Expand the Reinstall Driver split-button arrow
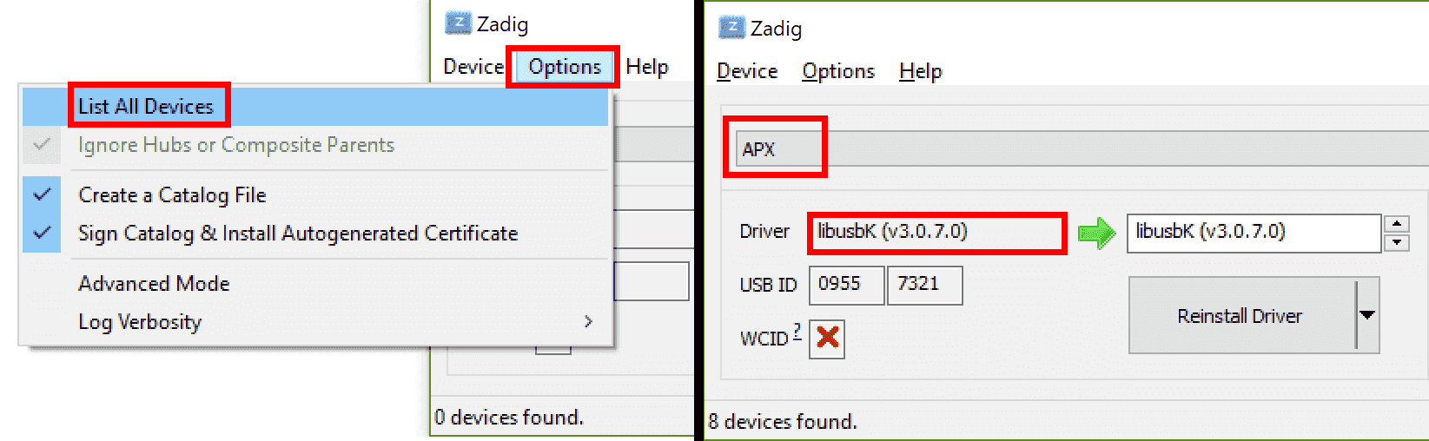Image resolution: width=1429 pixels, height=441 pixels. click(x=1367, y=315)
